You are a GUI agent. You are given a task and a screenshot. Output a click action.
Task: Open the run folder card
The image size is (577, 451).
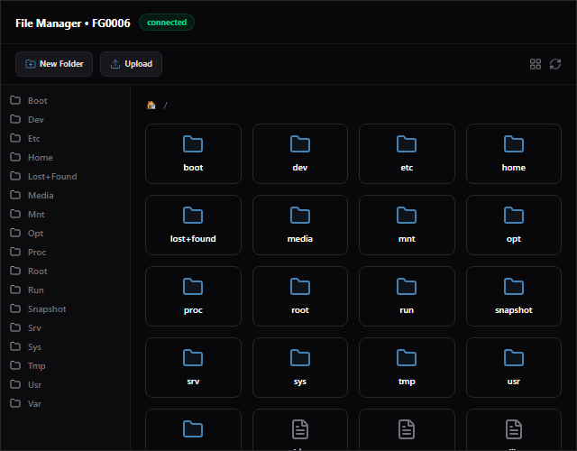point(407,297)
